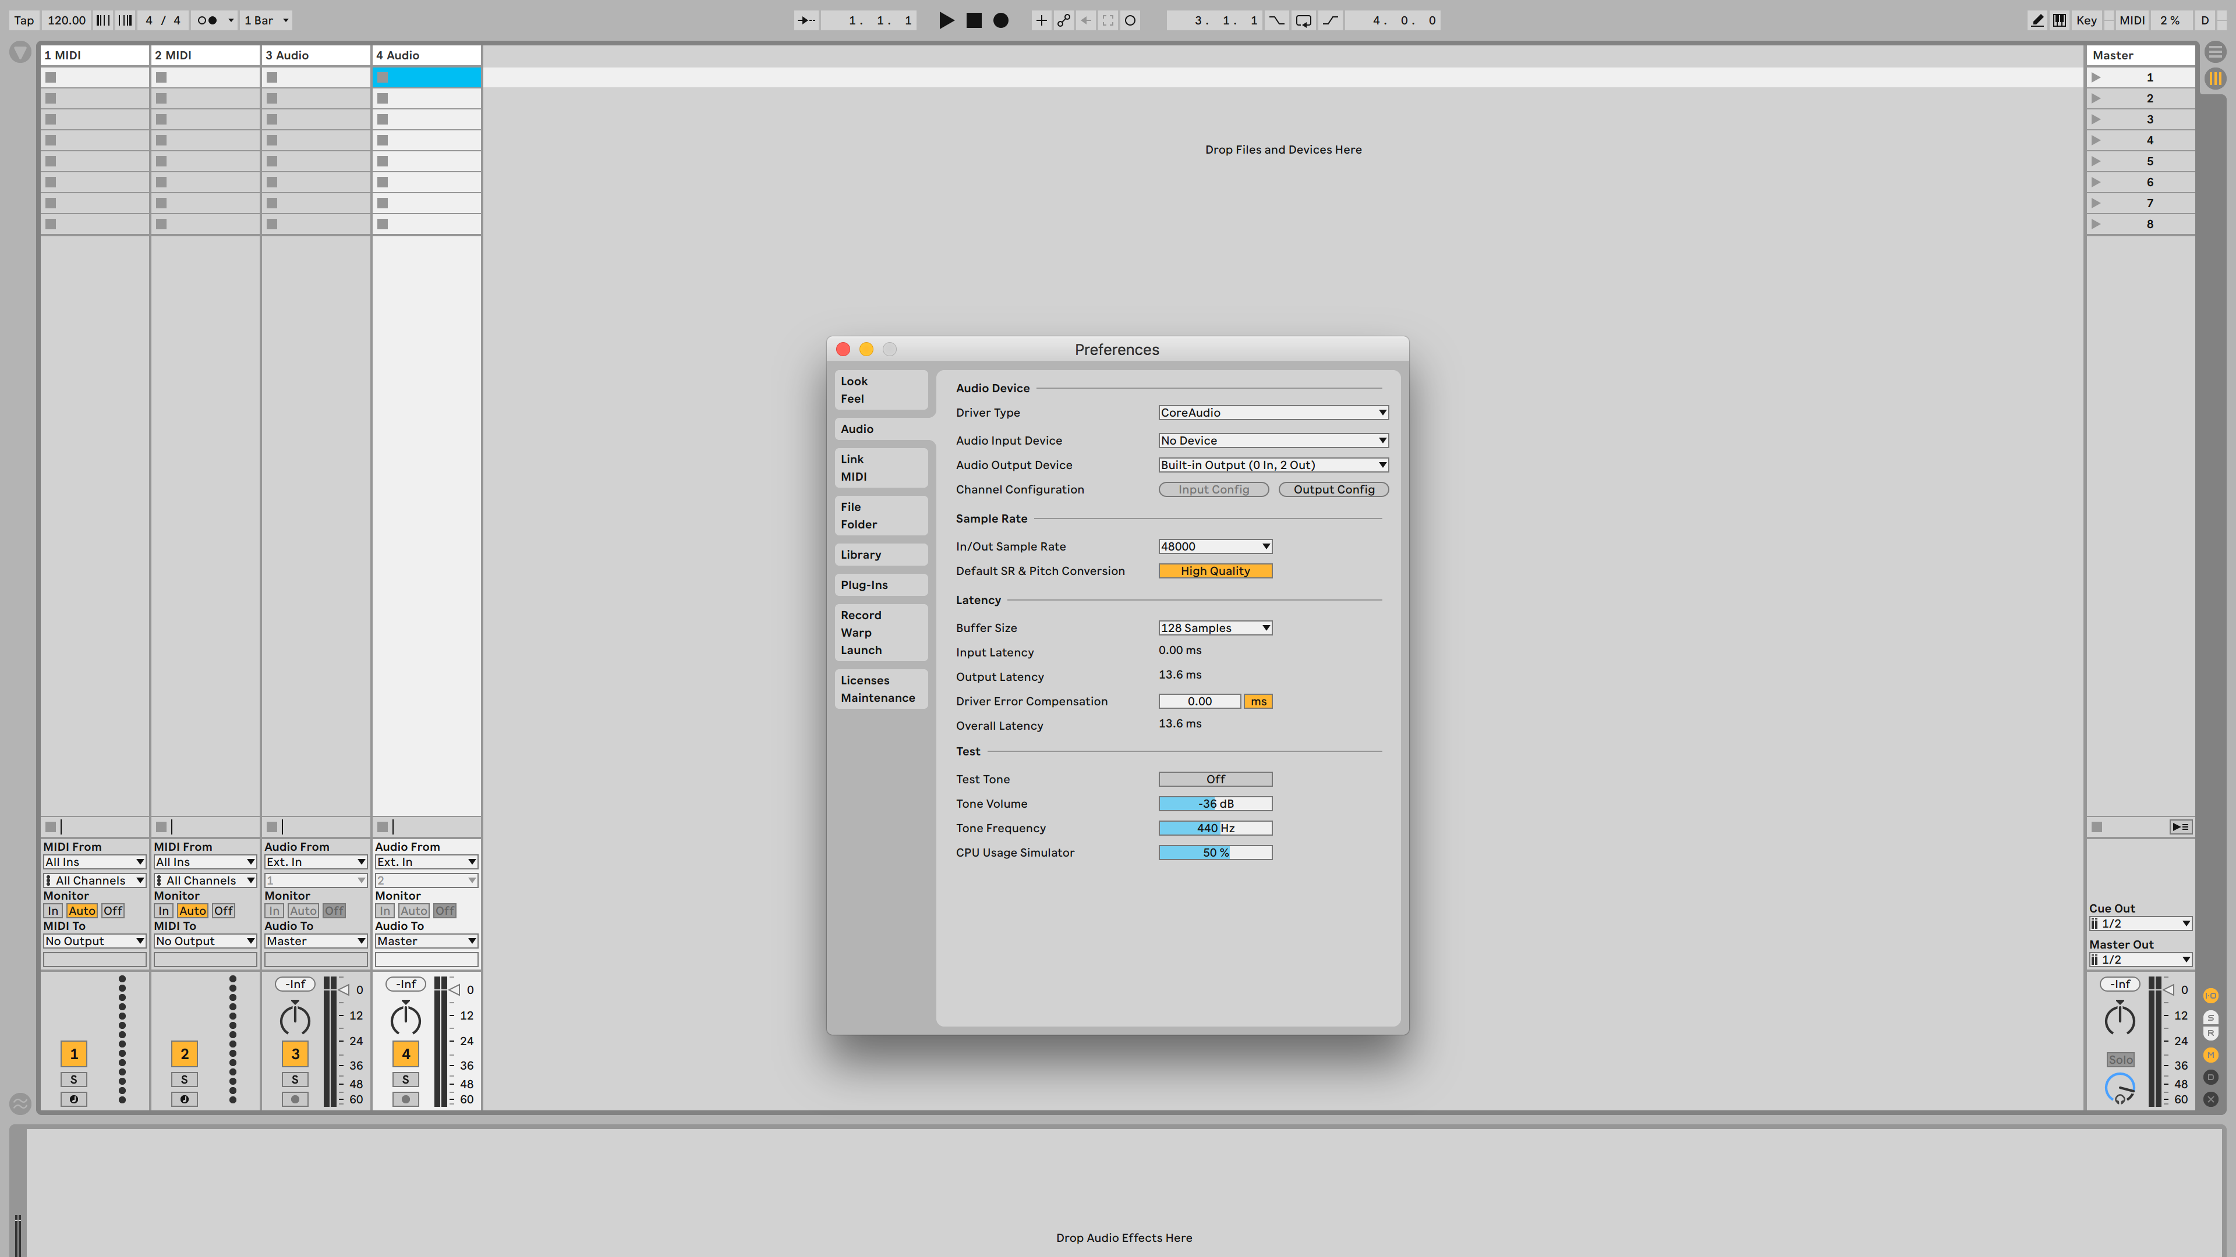The height and width of the screenshot is (1257, 2236).
Task: Switch to the Library preferences tab
Action: coord(880,555)
